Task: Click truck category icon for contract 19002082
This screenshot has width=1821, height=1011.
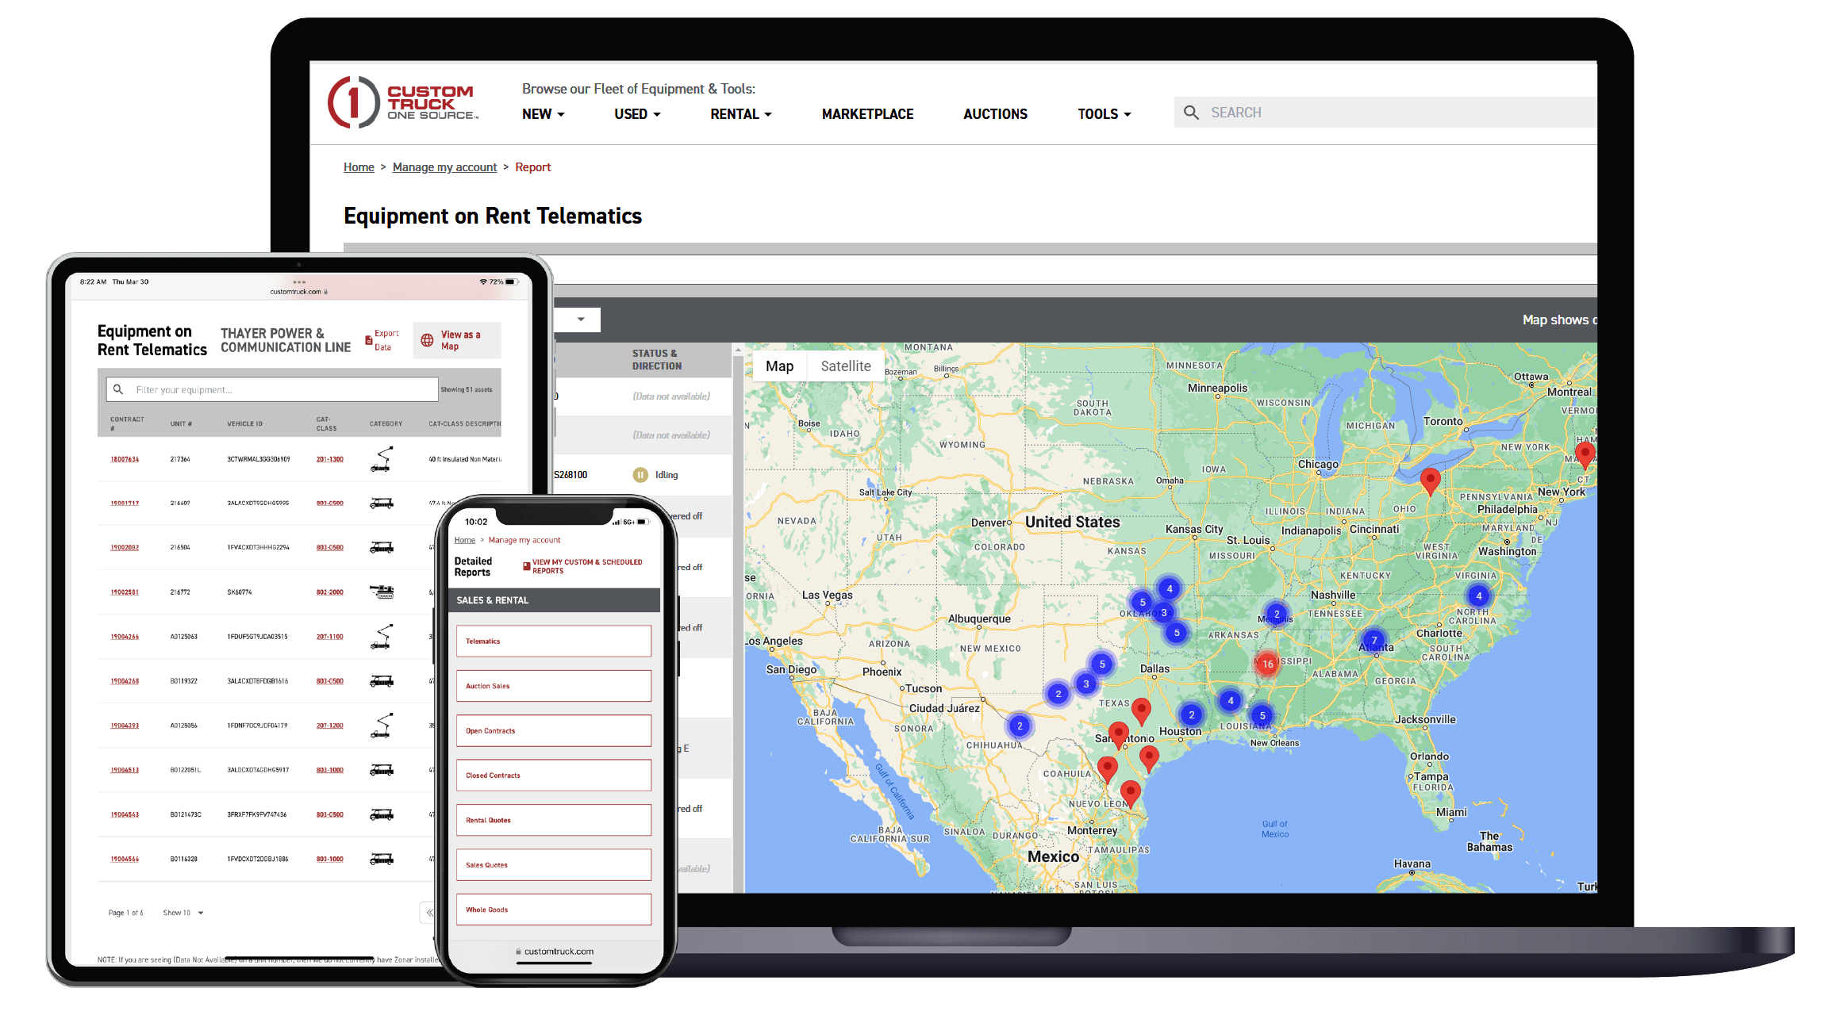Action: click(382, 548)
